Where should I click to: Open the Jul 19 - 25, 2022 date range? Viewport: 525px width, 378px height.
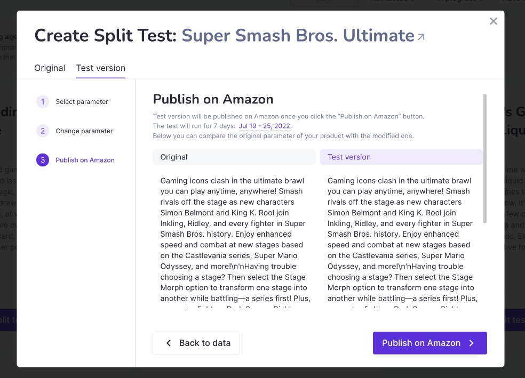(x=265, y=126)
